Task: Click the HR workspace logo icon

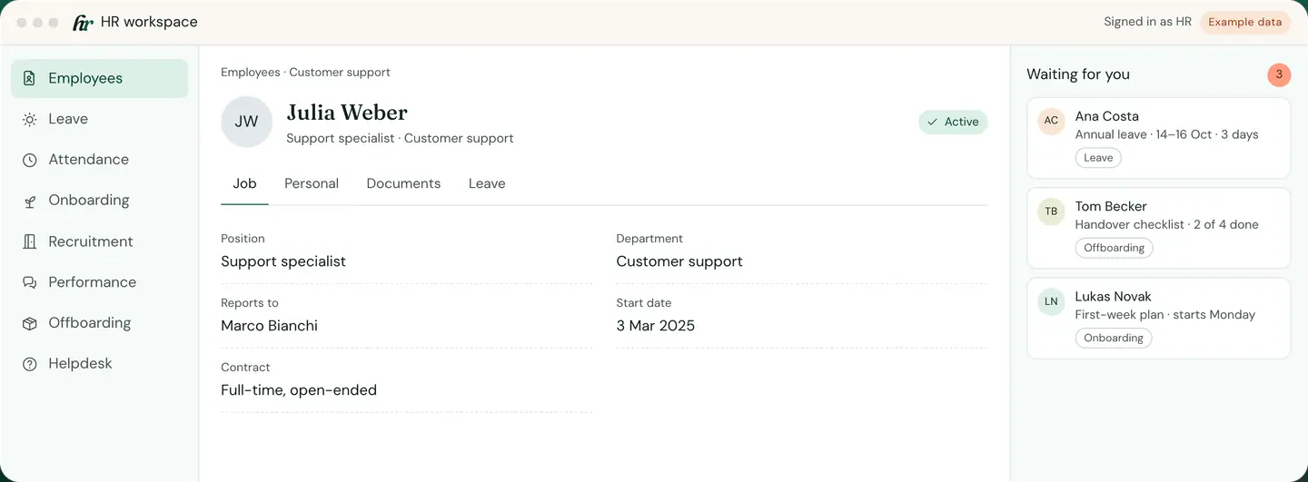Action: tap(83, 23)
